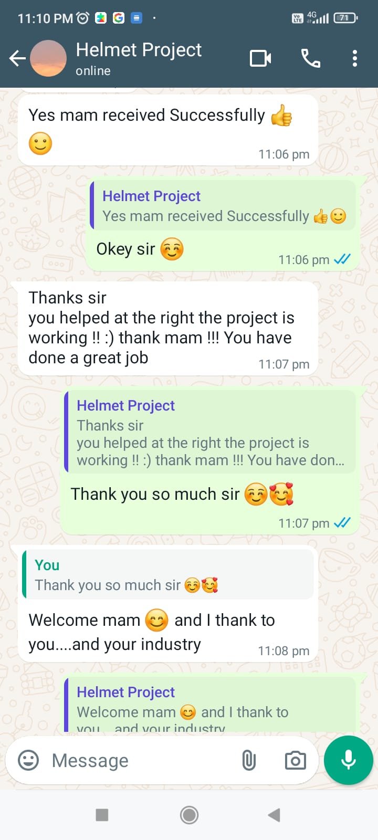Tap the green microphone voice message button
This screenshot has width=378, height=840.
coord(349,760)
